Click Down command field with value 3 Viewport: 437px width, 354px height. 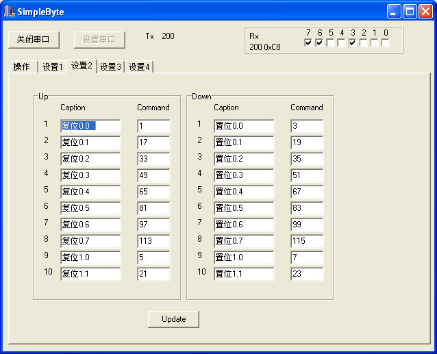pos(307,126)
